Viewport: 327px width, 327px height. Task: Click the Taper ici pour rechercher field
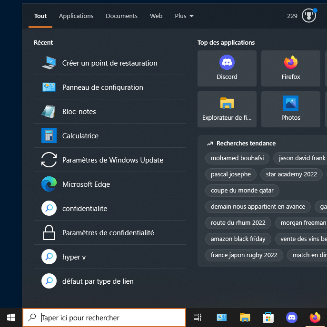tap(104, 317)
